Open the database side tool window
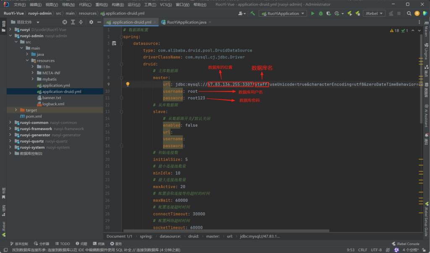The image size is (430, 253). point(426,91)
